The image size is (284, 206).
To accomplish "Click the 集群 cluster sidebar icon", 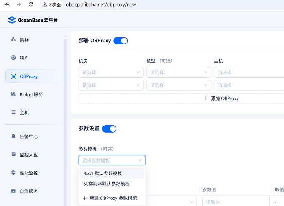I will pos(13,39).
